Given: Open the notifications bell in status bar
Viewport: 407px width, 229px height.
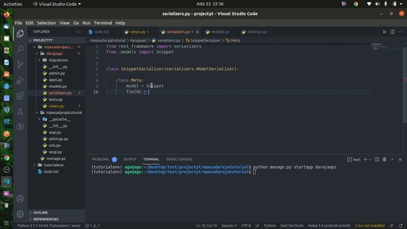Looking at the screenshot, I should coord(401,226).
